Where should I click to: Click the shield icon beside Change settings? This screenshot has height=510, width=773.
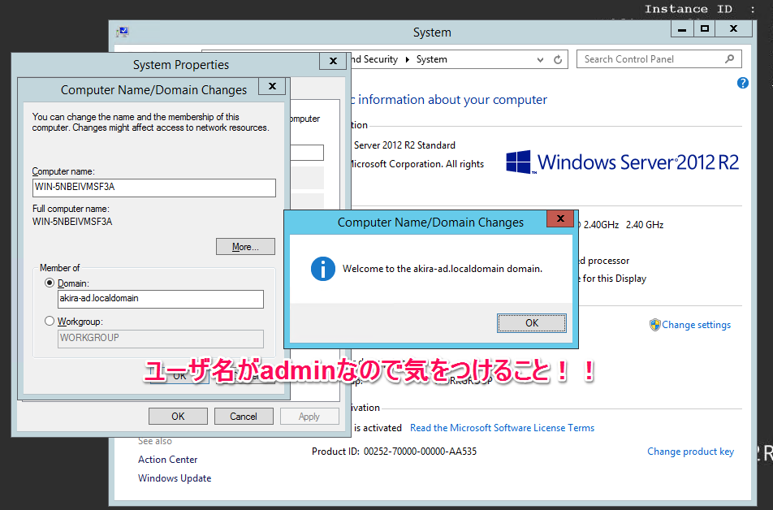(654, 325)
